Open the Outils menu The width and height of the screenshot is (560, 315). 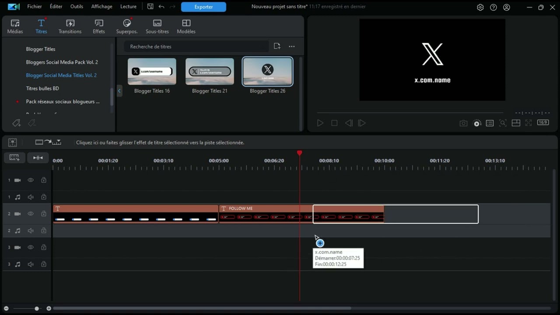[x=77, y=7]
